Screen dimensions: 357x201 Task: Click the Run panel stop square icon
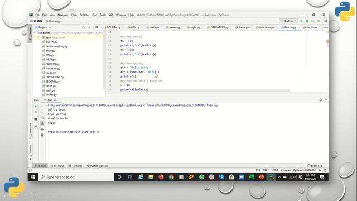tap(36, 112)
